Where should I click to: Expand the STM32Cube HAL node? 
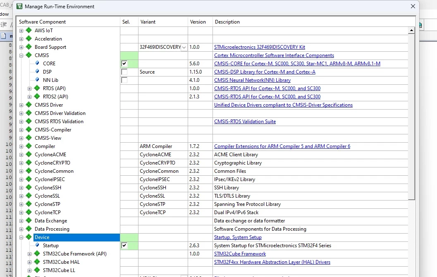click(x=29, y=262)
